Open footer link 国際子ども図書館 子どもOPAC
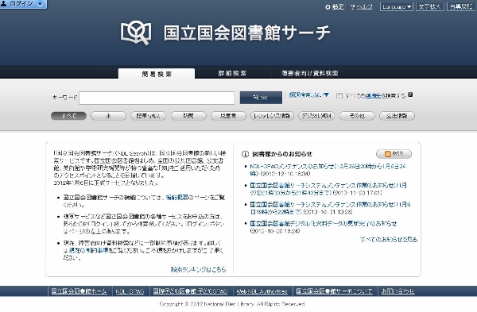This screenshot has height=312, width=477. [x=190, y=291]
